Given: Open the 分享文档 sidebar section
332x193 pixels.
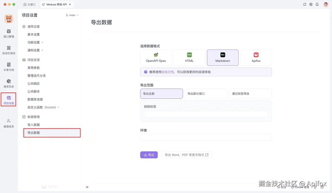Looking at the screenshot, I should [9, 67].
